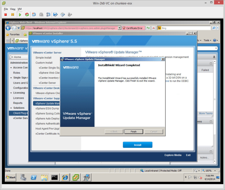
Task: Select Licenses in Administration tree
Action: (x=19, y=98)
